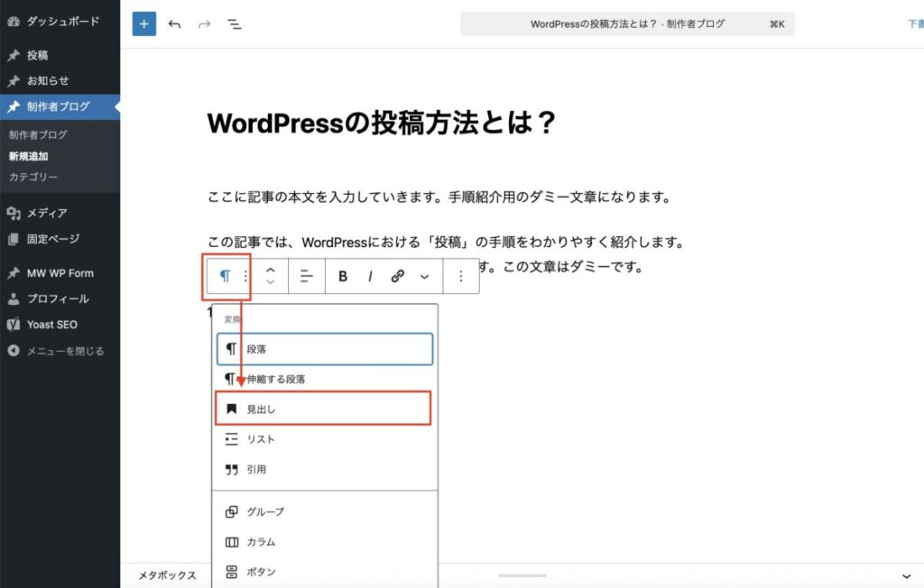Convert block to 見出し heading
The width and height of the screenshot is (924, 588).
[x=324, y=409]
